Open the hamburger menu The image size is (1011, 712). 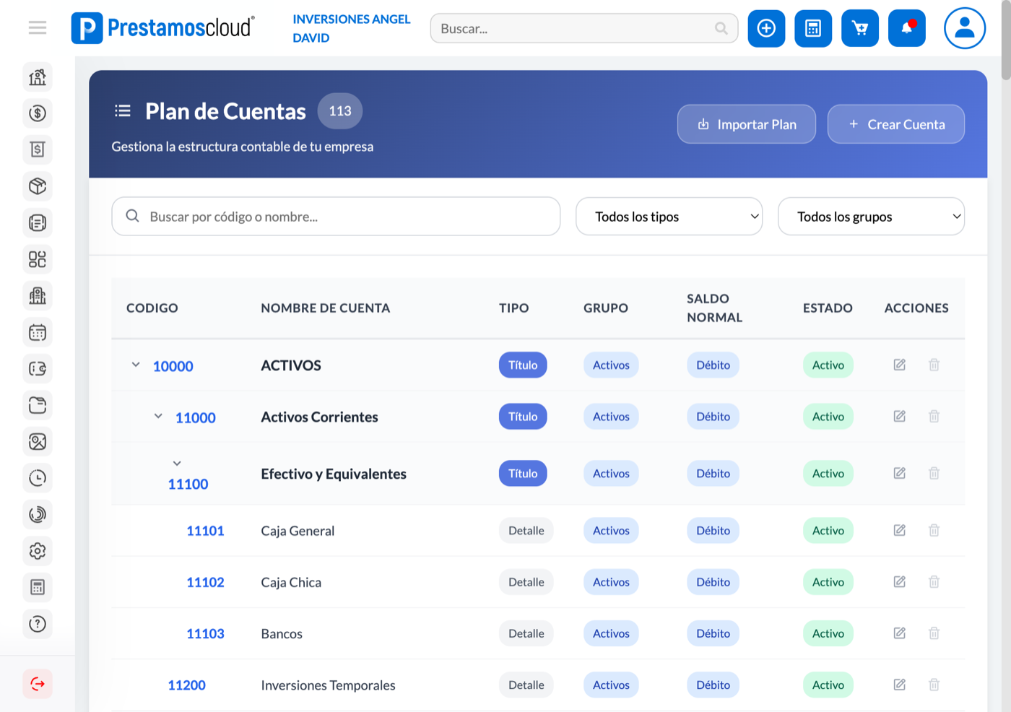click(38, 28)
